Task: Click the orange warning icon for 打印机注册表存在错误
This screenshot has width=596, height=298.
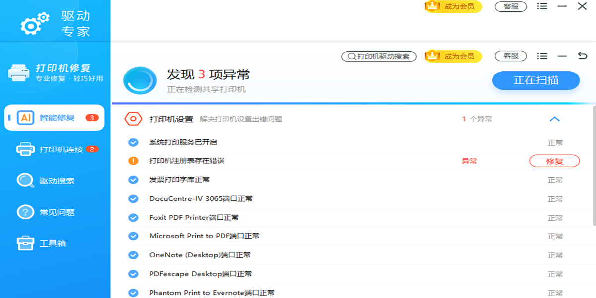Action: 133,161
